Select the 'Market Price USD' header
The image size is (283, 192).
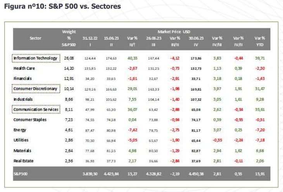173,31
